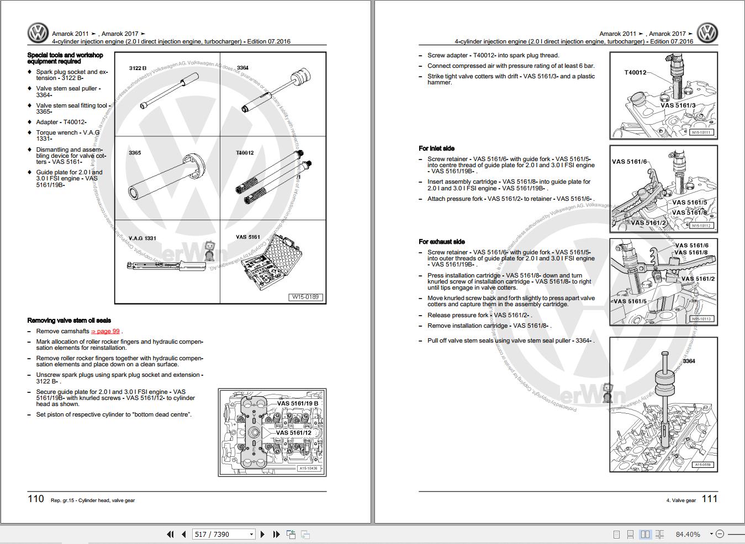Follow the red 'page 99' link
The width and height of the screenshot is (745, 544).
tap(105, 331)
